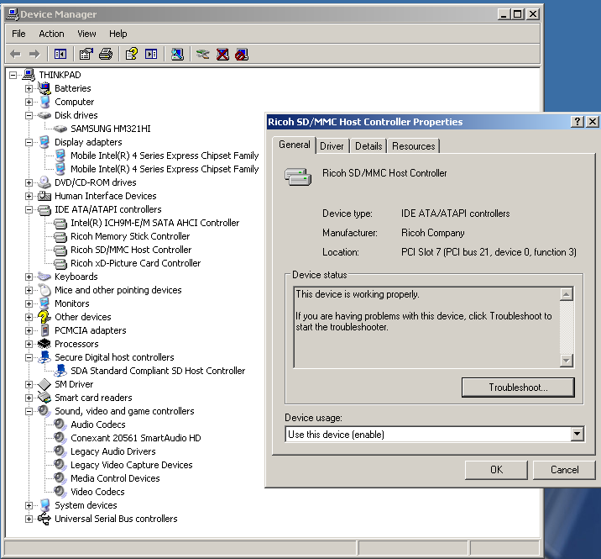Screen dimensions: 601x559
Task: Click the Uninstall device toolbar icon
Action: (222, 54)
